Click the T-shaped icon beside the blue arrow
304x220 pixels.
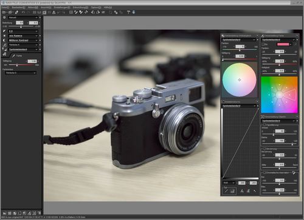click(x=128, y=12)
